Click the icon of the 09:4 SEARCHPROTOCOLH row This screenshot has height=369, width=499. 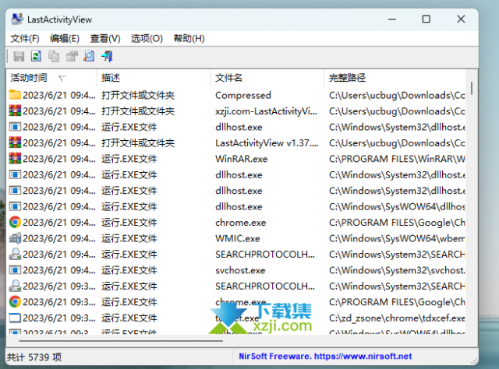pyautogui.click(x=15, y=254)
